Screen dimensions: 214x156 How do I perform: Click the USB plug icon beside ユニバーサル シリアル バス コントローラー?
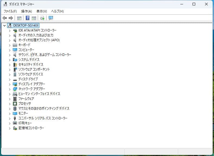15,118
